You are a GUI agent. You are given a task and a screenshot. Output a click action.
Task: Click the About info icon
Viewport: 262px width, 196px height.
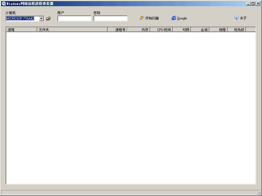(236, 18)
